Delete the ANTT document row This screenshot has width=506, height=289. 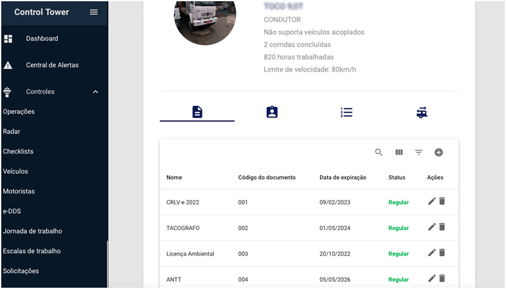[442, 278]
